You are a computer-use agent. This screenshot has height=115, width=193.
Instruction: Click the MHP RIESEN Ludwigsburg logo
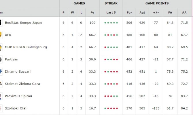tap(1, 47)
